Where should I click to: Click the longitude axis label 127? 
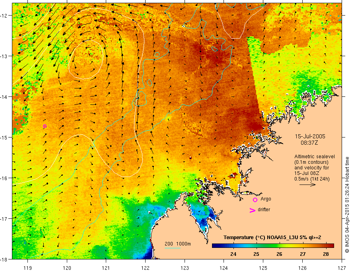pos(342,268)
